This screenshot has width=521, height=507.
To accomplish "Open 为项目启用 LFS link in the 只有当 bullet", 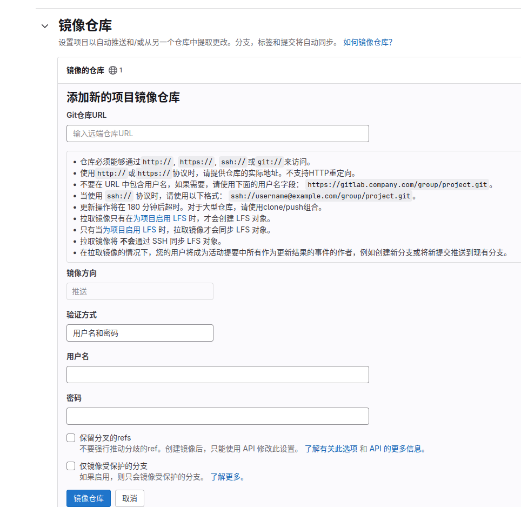I will pyautogui.click(x=129, y=230).
